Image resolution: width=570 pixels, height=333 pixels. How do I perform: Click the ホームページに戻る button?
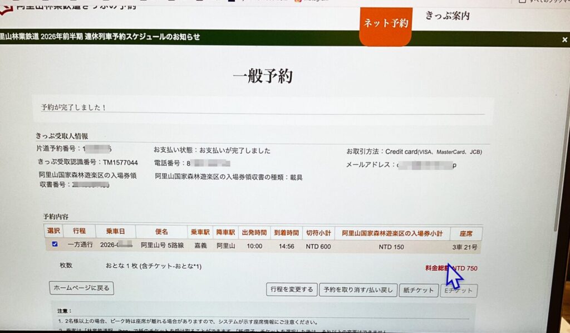click(x=82, y=288)
